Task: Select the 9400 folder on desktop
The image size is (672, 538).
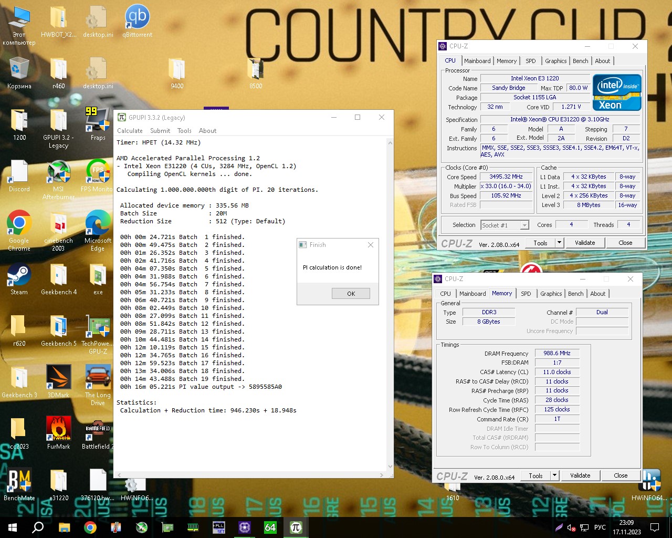Action: tap(177, 74)
